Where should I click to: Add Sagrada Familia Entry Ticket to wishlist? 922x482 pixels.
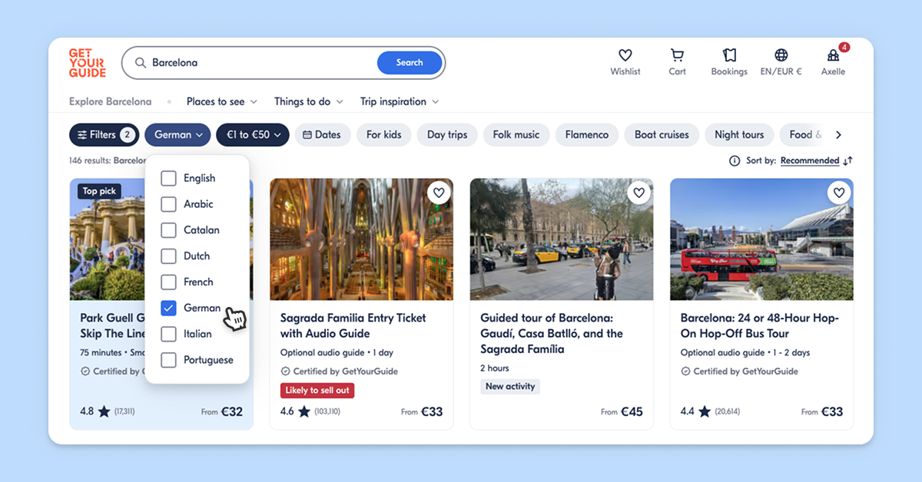point(439,193)
